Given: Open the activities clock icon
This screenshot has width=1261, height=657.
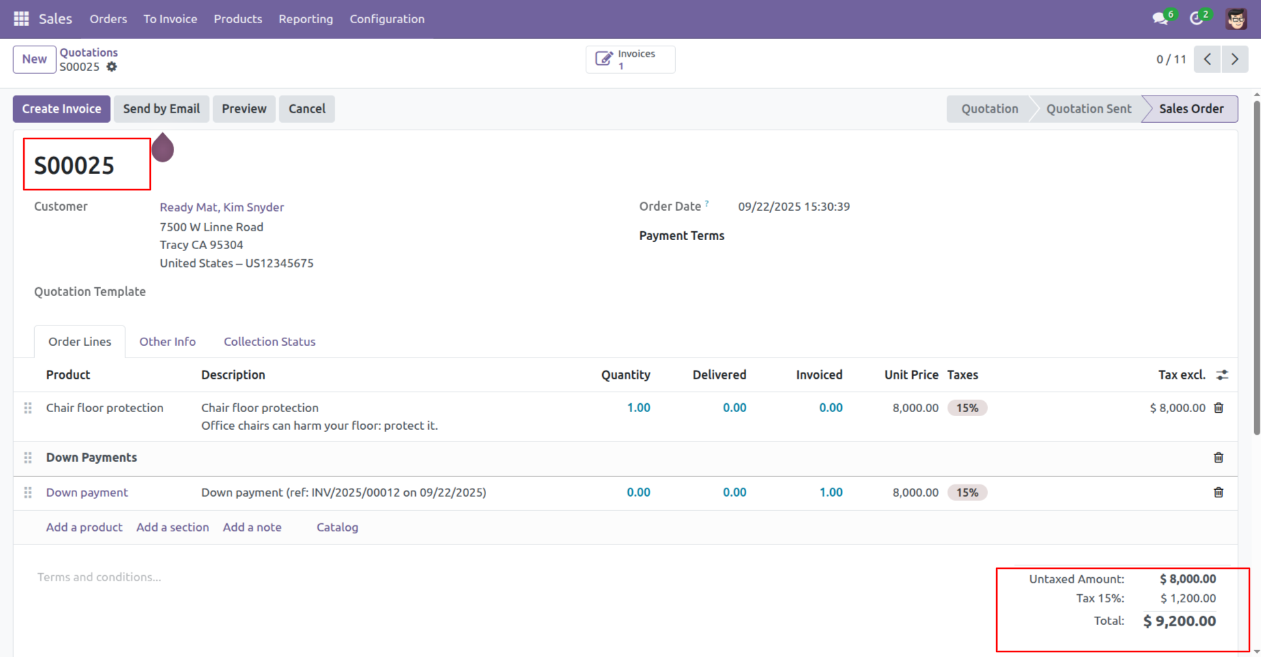Looking at the screenshot, I should 1196,19.
